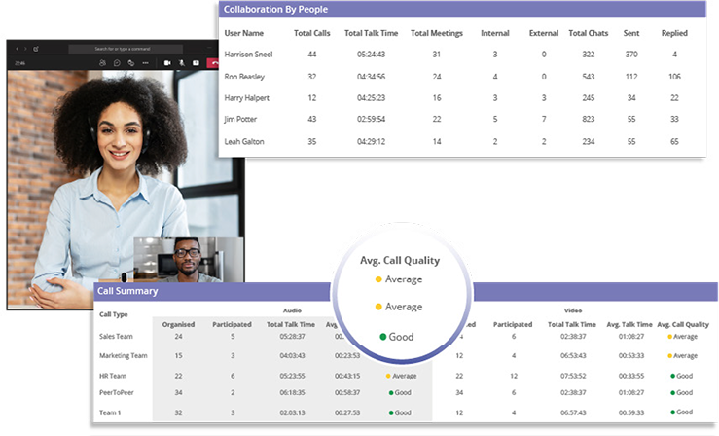This screenshot has height=436, width=719.
Task: Select the Marketing Team row
Action: 124,355
